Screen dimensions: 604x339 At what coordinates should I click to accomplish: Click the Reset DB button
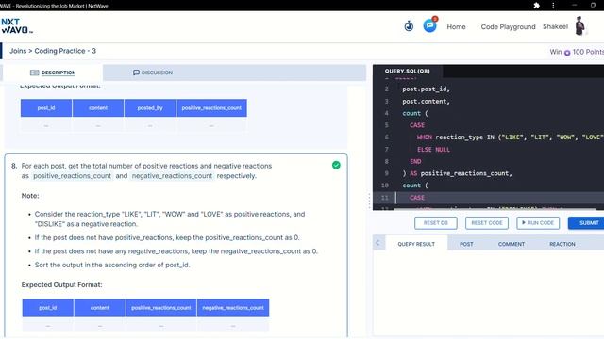pos(436,223)
